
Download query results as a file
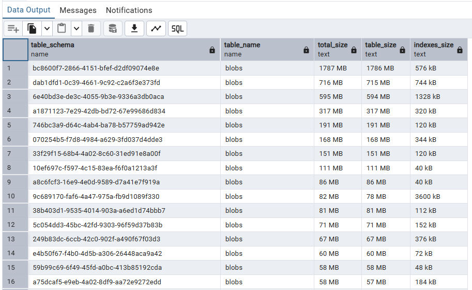[134, 28]
